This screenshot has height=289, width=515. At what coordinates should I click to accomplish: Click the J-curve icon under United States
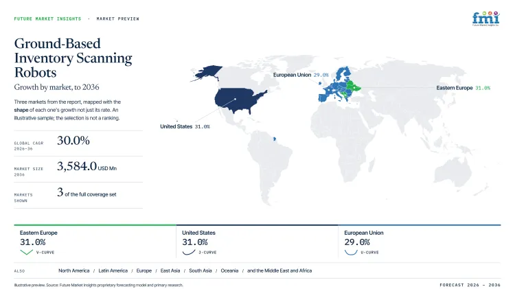189,252
